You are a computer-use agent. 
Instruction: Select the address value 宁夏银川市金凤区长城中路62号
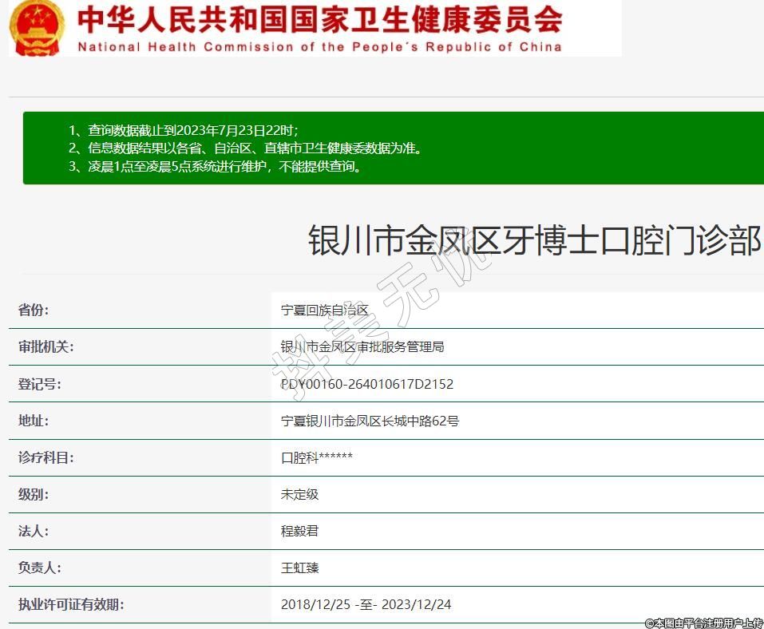coord(370,421)
